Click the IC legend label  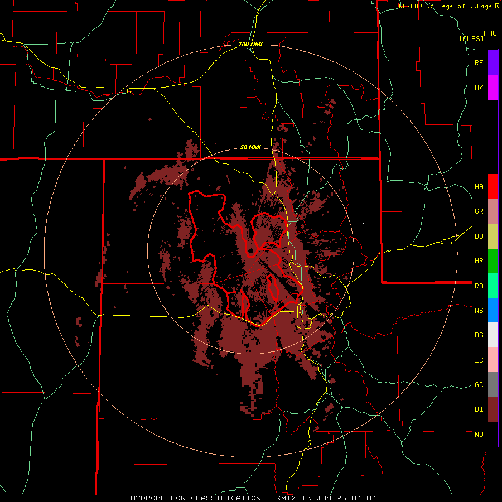click(x=479, y=360)
